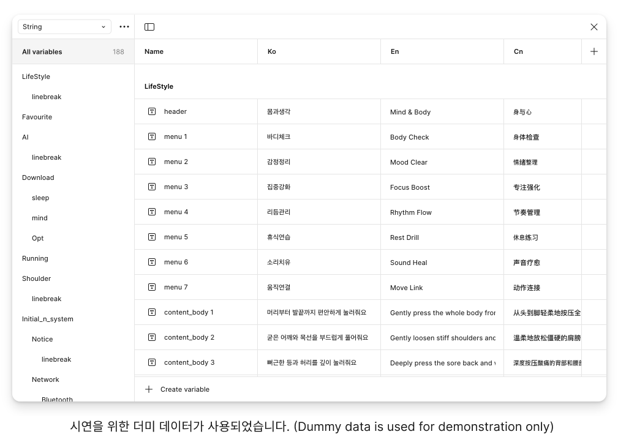618x448 pixels.
Task: Click the string type icon for header
Action: point(152,111)
